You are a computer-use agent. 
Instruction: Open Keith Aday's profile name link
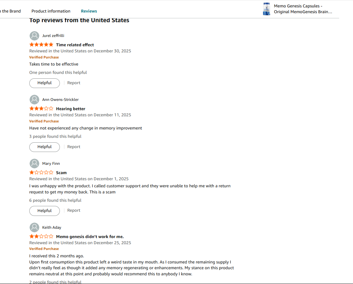pos(51,227)
